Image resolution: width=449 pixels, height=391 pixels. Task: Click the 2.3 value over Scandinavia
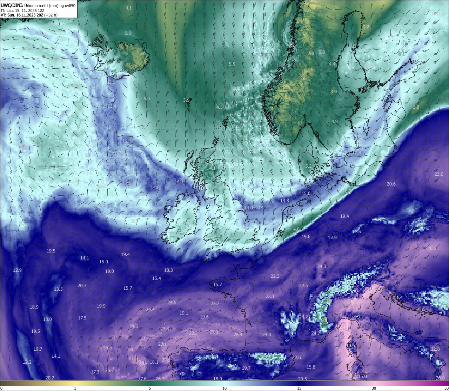303,78
